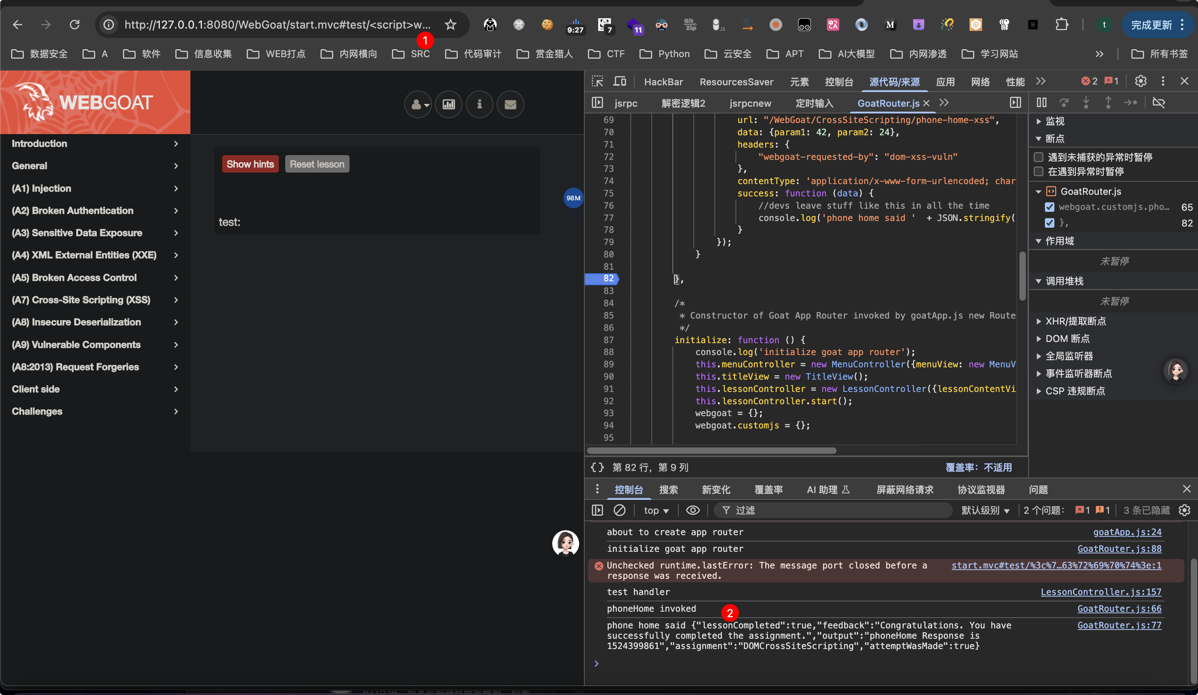This screenshot has width=1198, height=695.
Task: Deactivate breakpoints icon
Action: coord(1159,102)
